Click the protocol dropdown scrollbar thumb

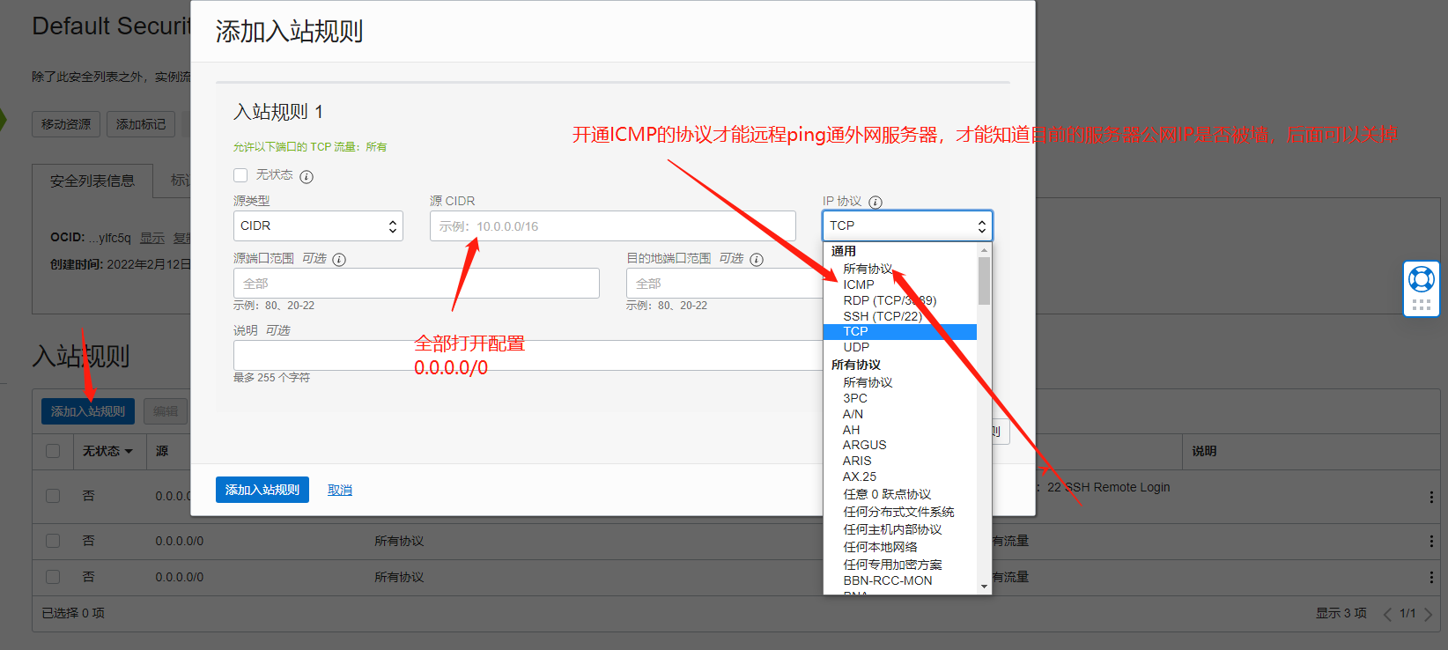(984, 281)
